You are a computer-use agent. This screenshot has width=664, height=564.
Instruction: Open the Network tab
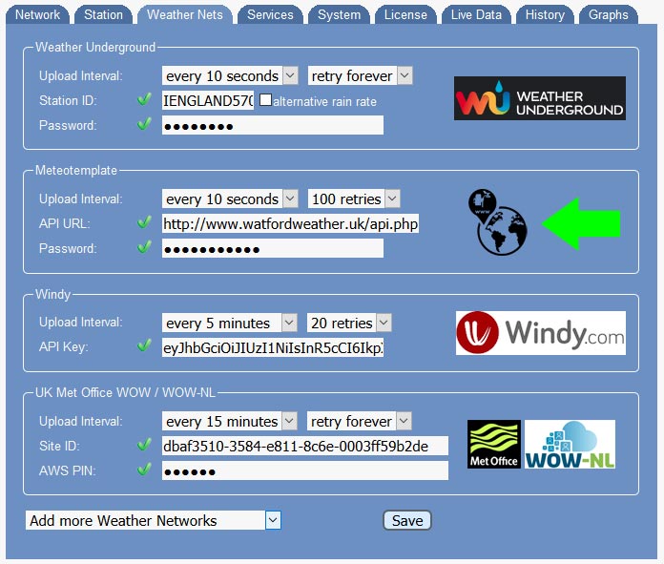pos(37,15)
